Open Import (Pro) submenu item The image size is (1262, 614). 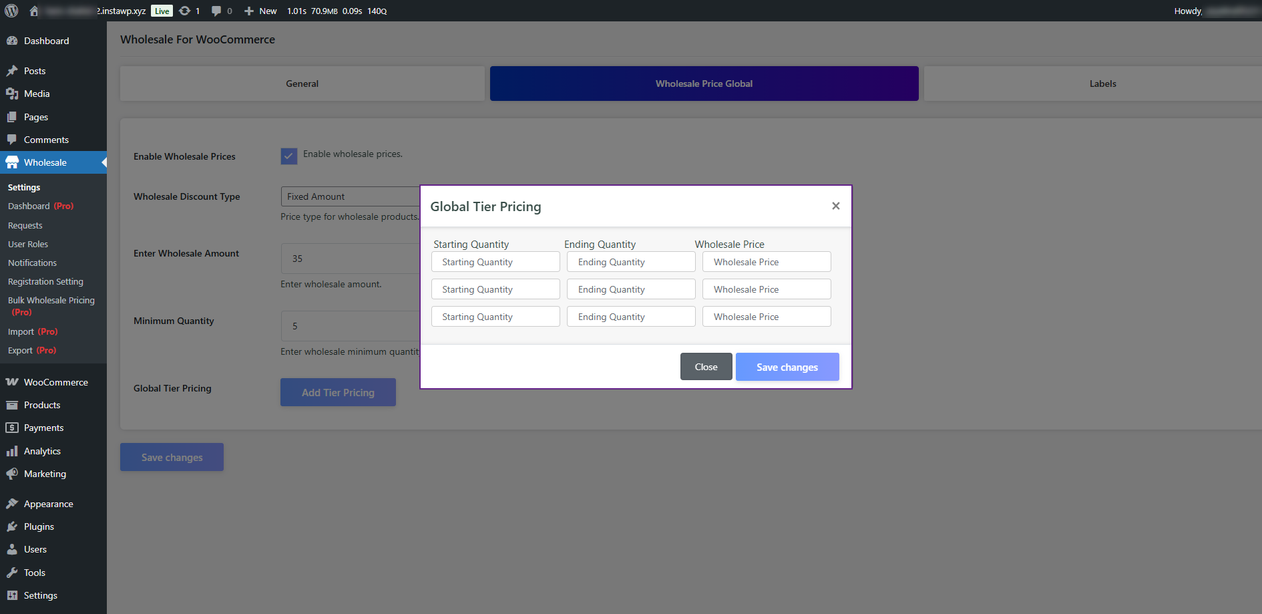click(33, 331)
